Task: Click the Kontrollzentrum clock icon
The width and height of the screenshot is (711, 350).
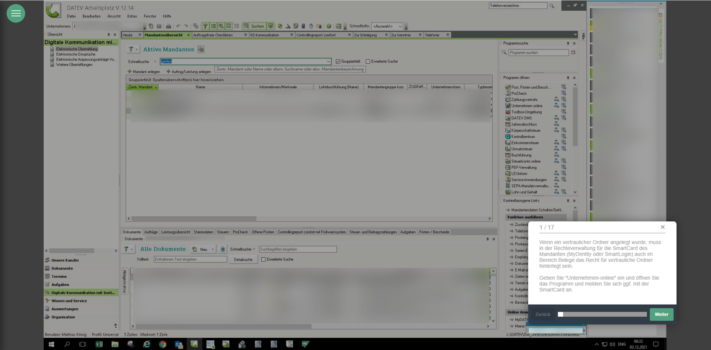Action: point(508,137)
